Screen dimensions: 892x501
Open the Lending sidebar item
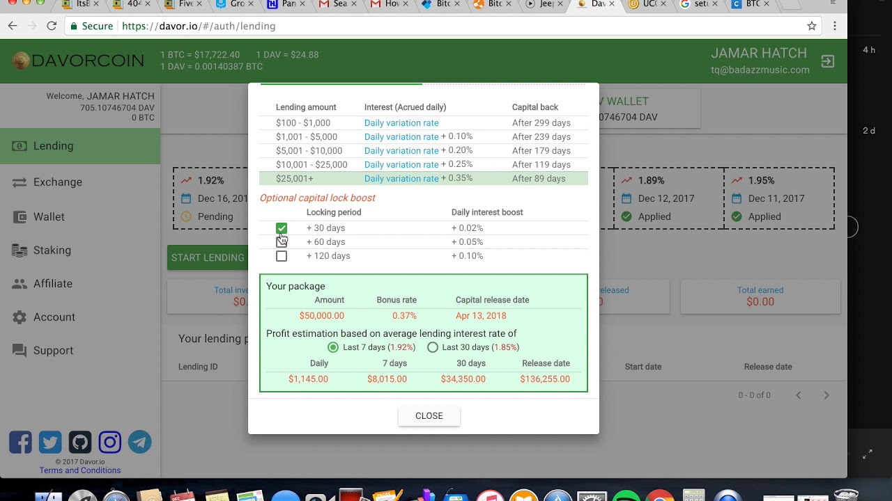coord(80,146)
